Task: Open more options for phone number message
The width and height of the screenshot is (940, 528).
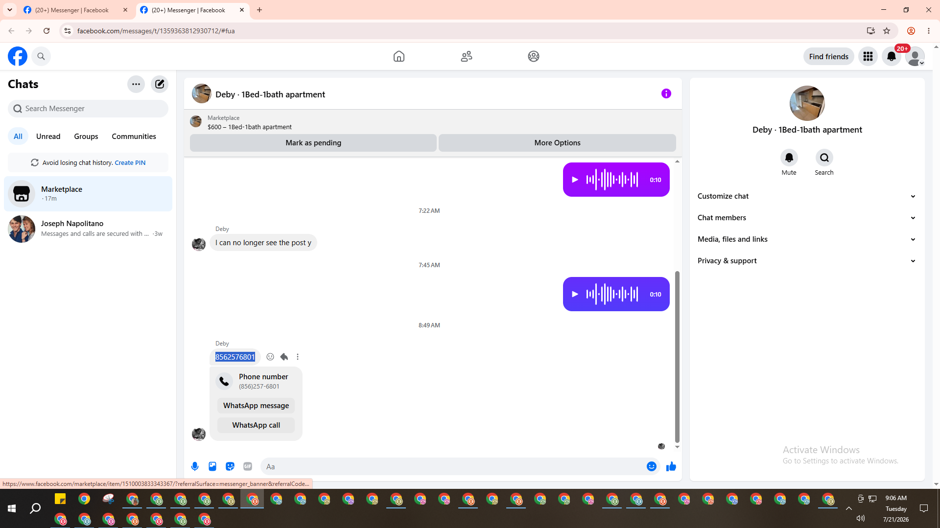Action: click(298, 357)
